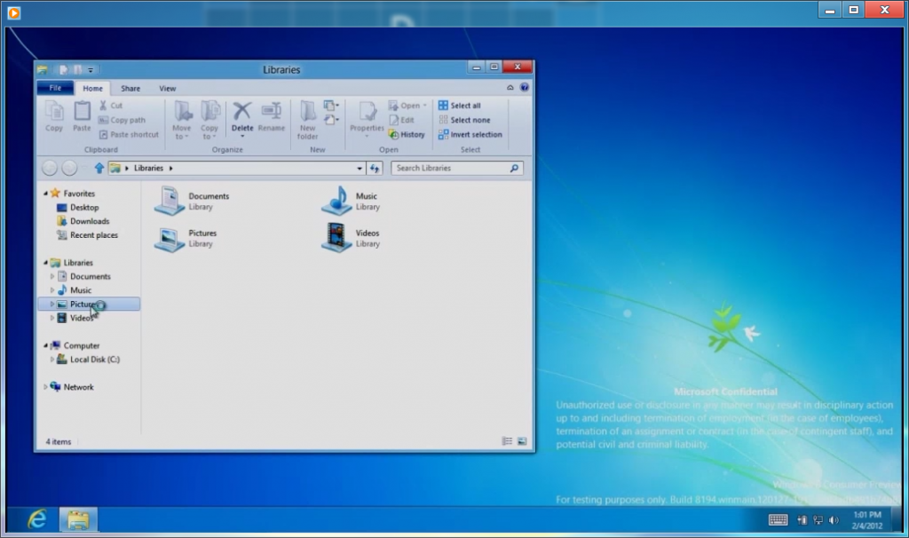Open Help with the question mark icon

pos(524,88)
